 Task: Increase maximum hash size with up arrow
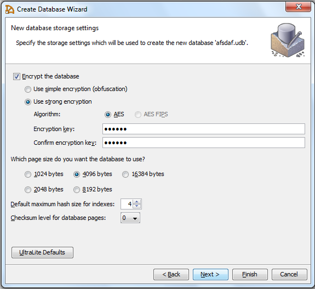137,202
